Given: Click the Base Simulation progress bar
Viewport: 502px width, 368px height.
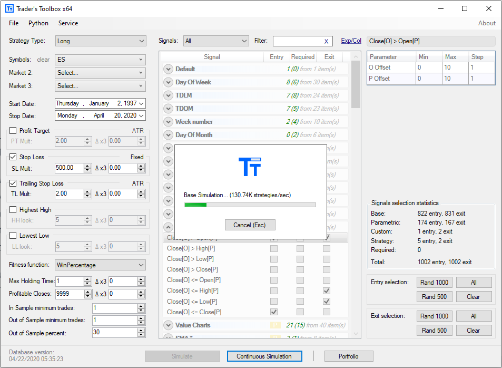Looking at the screenshot, I should coord(250,204).
